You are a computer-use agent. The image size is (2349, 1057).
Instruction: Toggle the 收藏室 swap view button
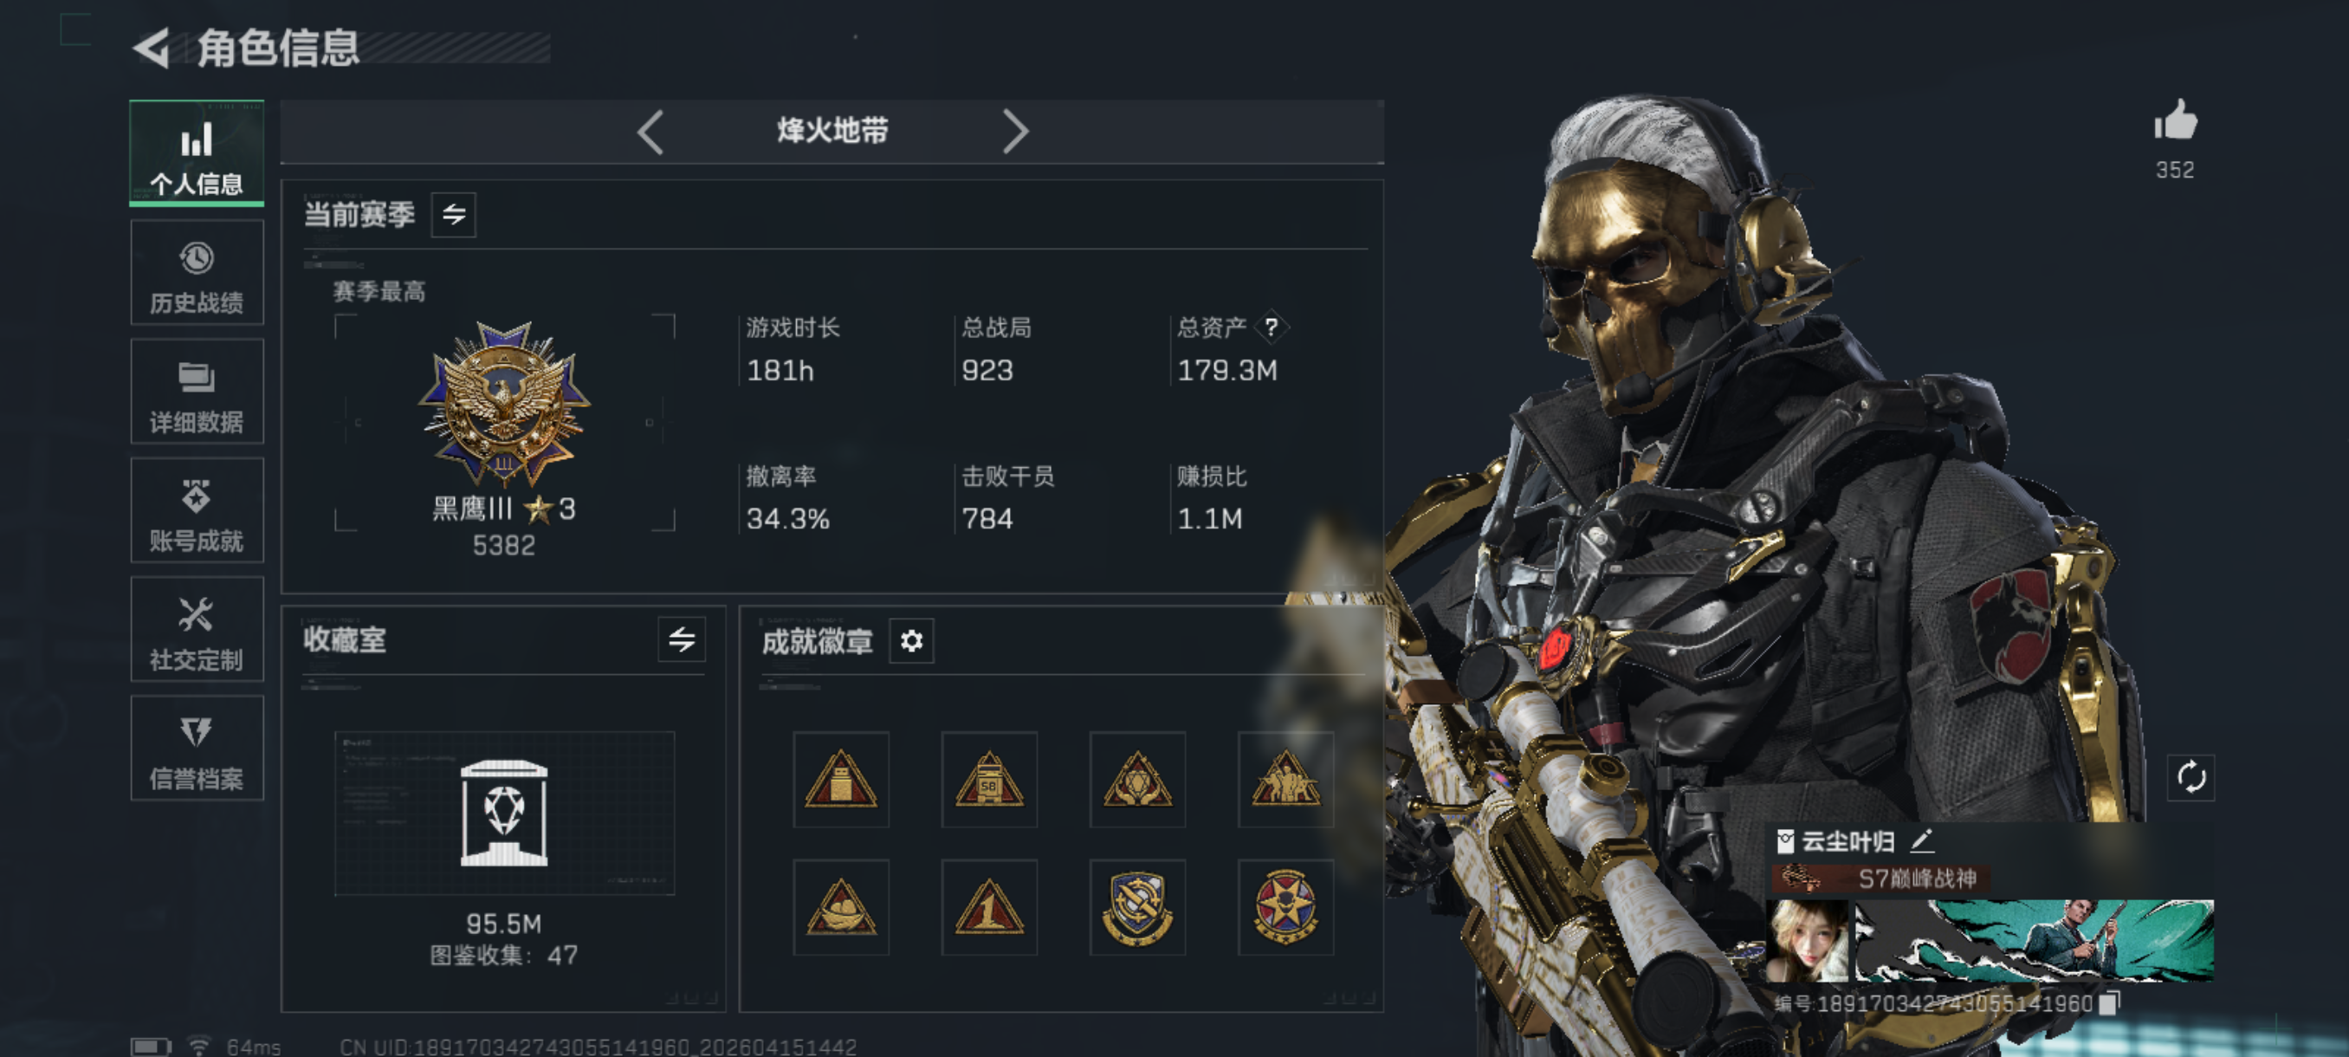click(681, 639)
